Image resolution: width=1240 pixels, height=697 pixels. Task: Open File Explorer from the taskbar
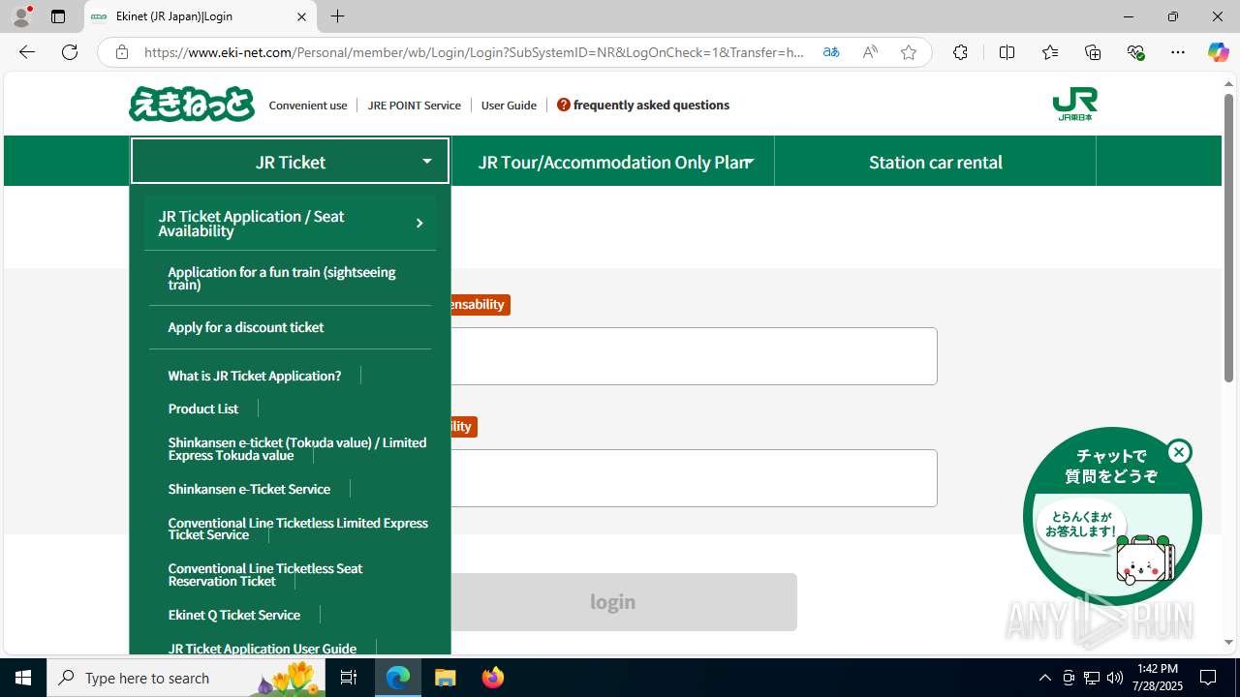(446, 678)
